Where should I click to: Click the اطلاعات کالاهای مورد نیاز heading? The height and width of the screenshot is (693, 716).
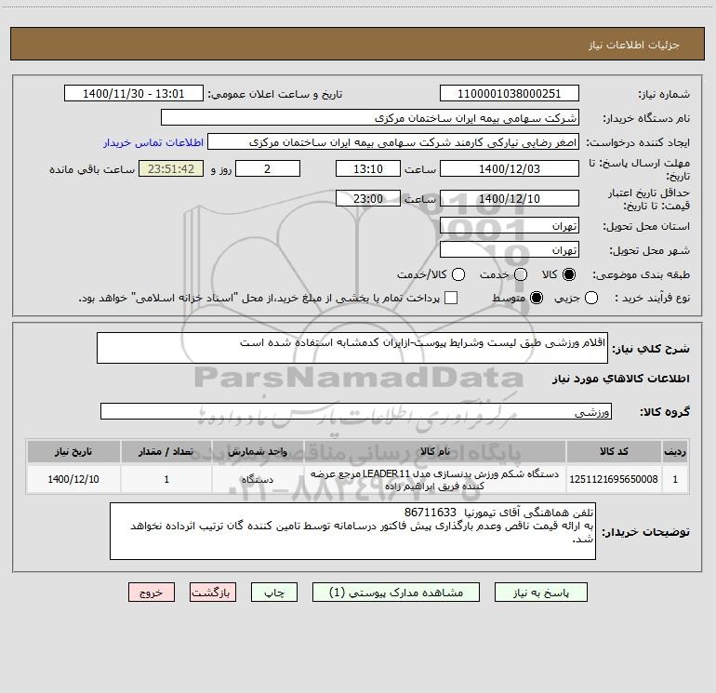(620, 379)
